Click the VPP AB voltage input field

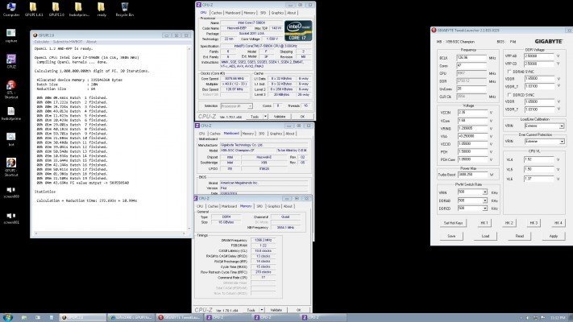tap(539, 56)
